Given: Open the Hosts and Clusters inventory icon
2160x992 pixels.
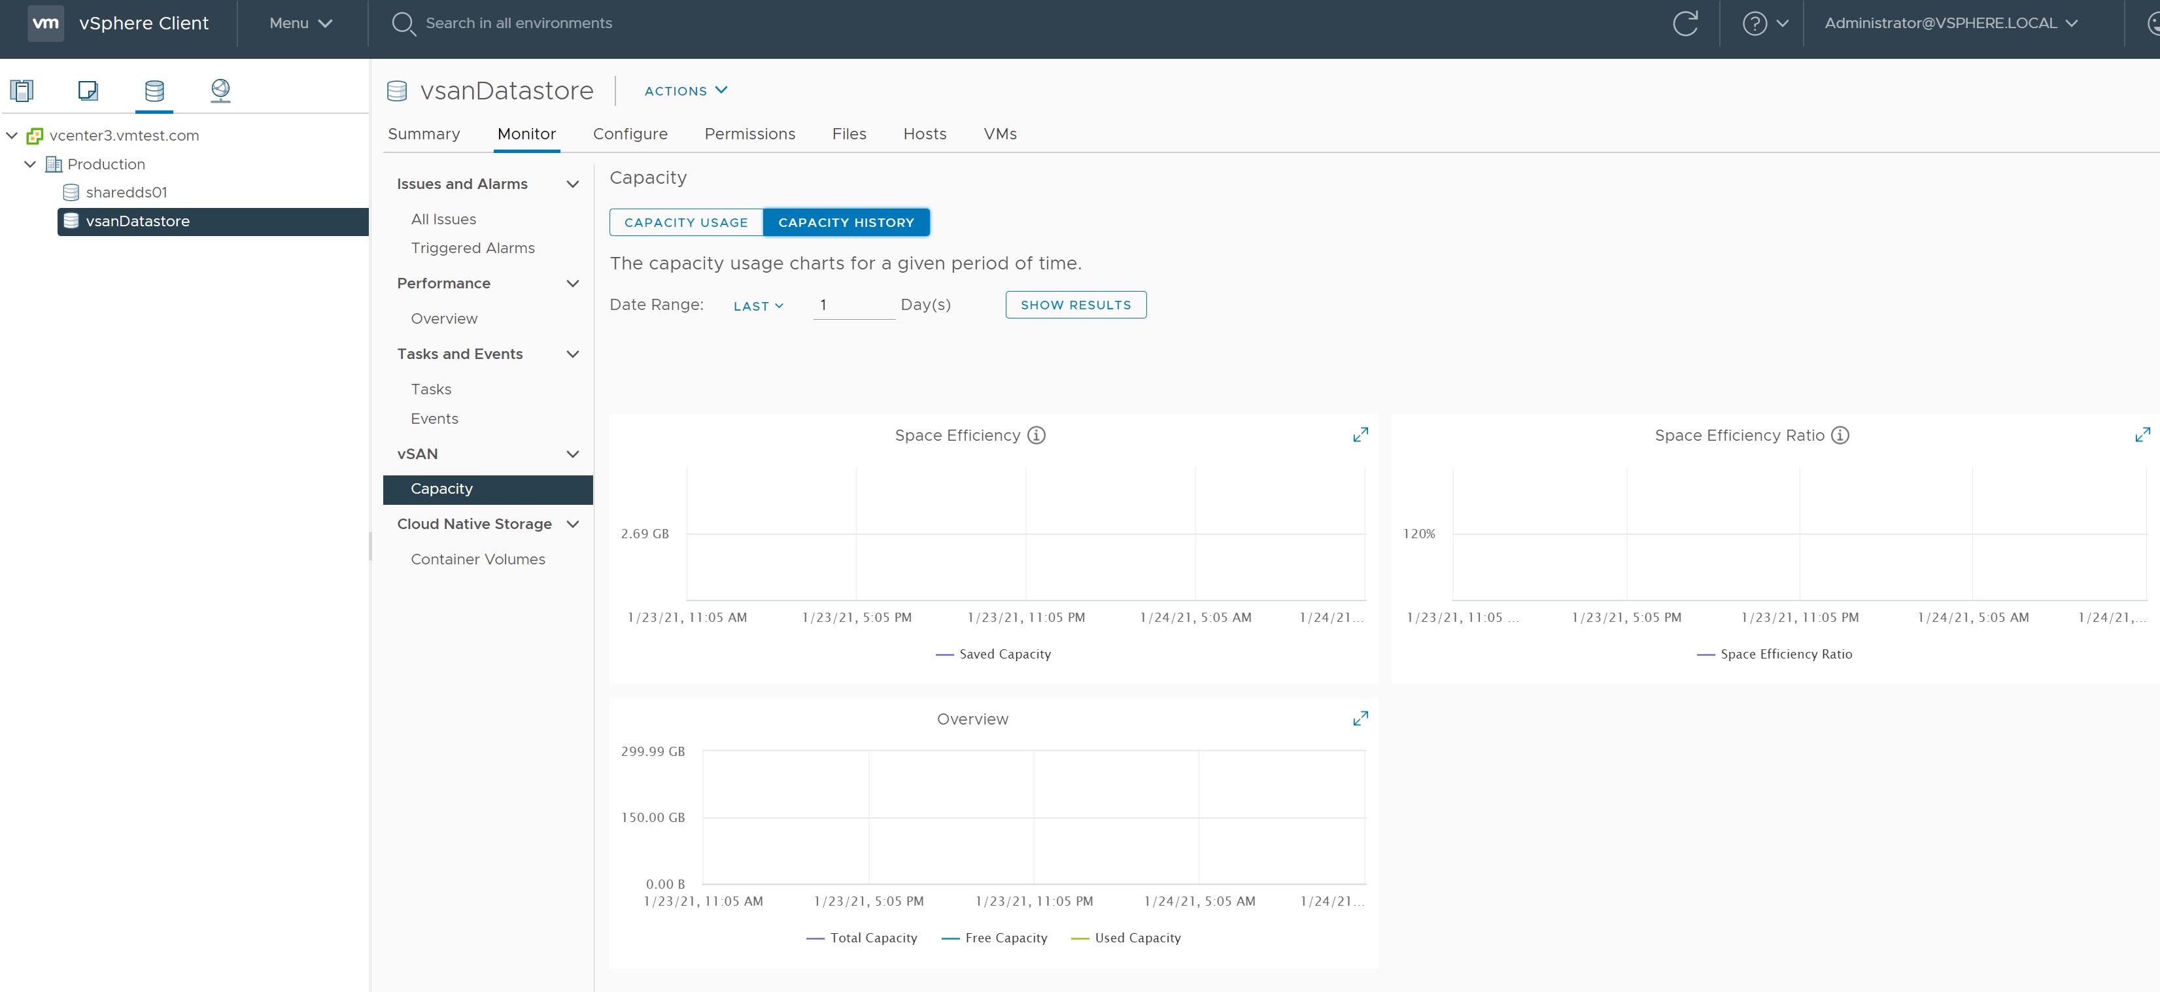Looking at the screenshot, I should 22,90.
